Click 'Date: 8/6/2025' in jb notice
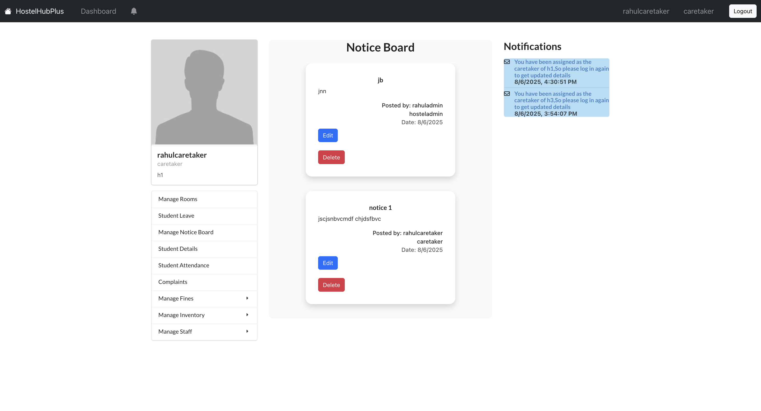This screenshot has width=761, height=411. [422, 122]
